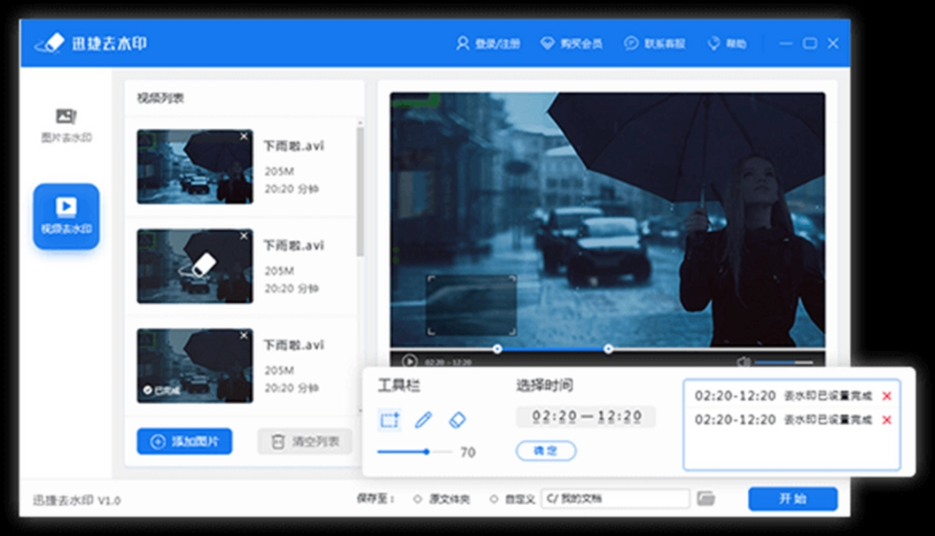Open the 帮助 help section

tap(727, 42)
